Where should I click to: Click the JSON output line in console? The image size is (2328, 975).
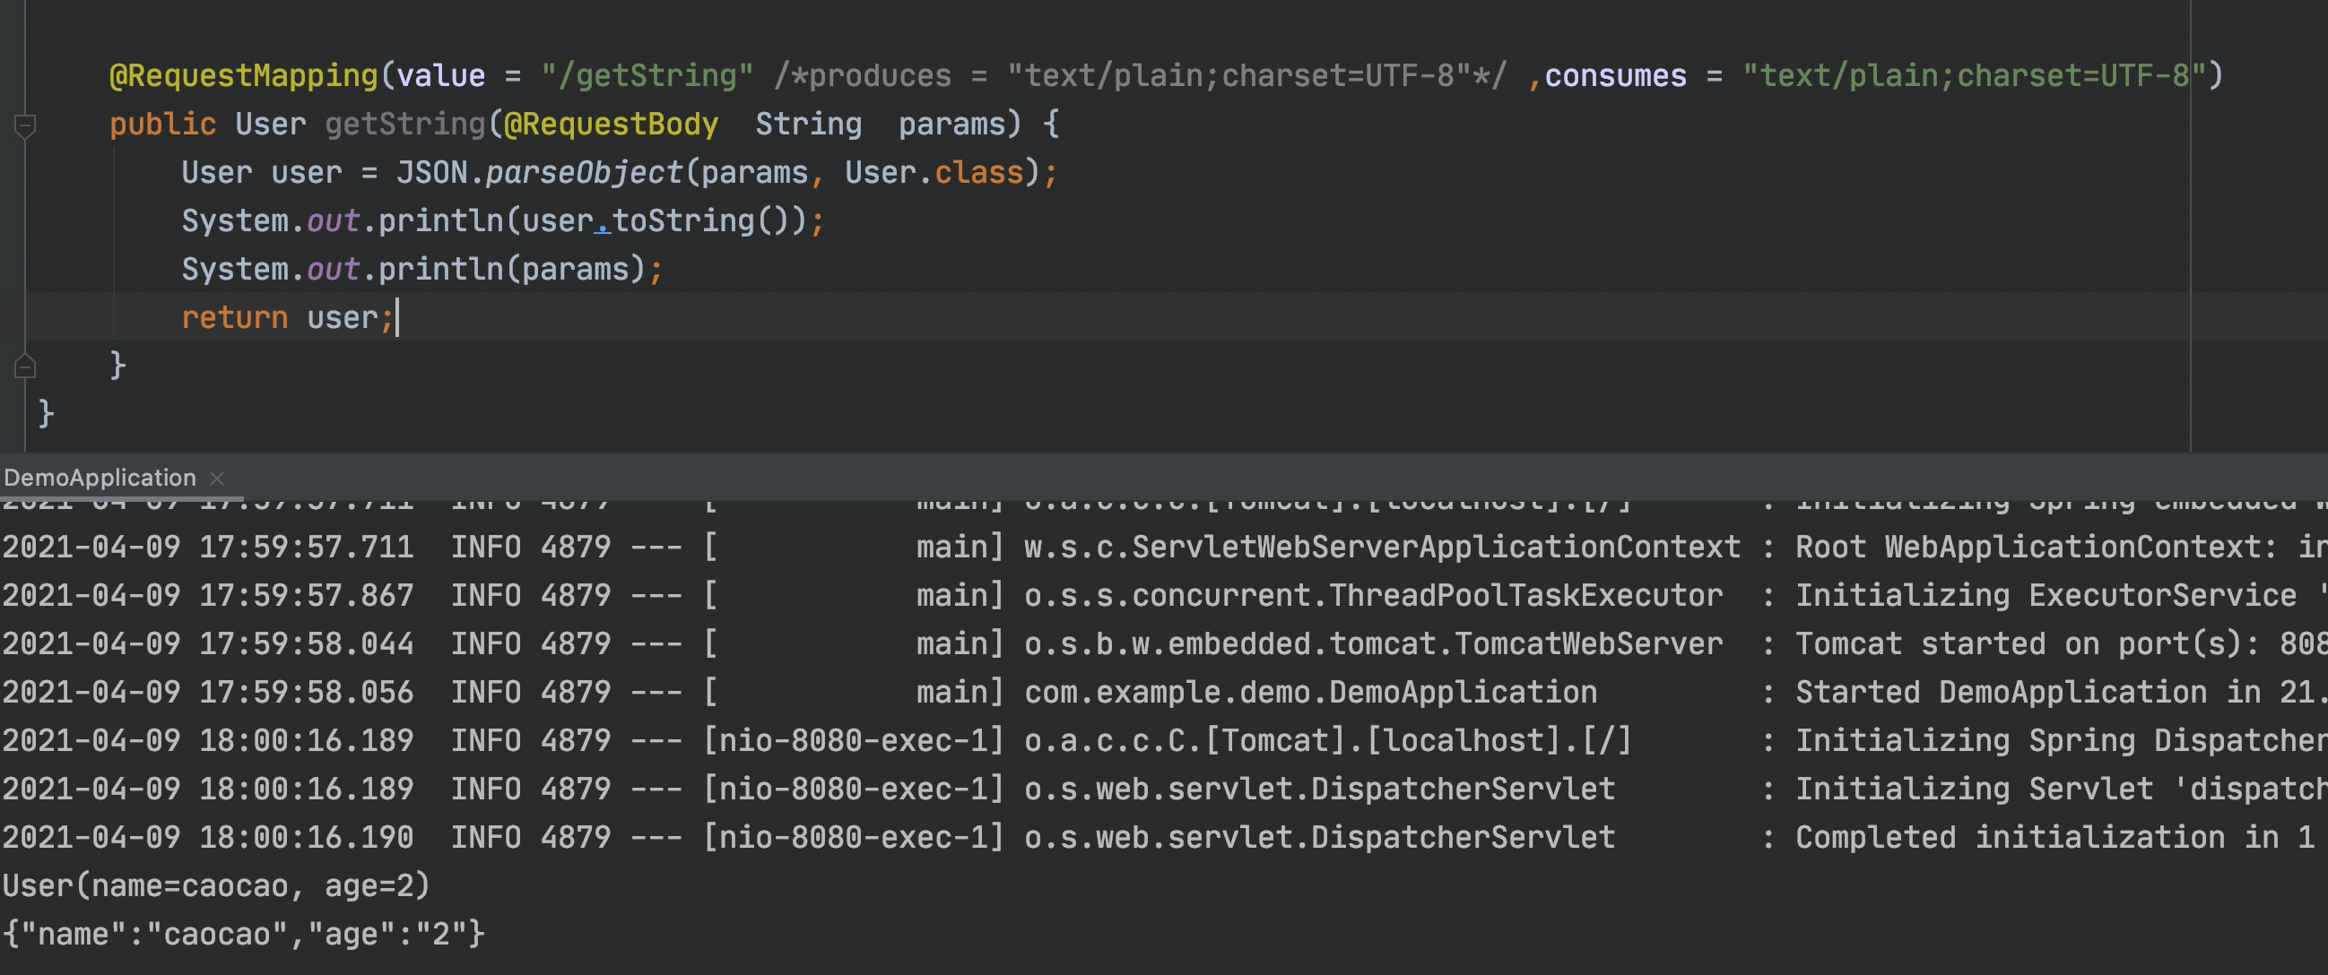click(x=243, y=935)
